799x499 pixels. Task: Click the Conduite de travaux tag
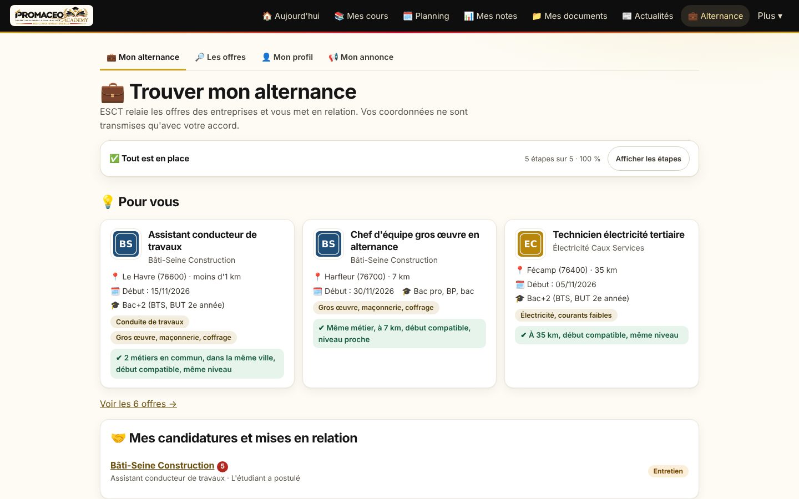pyautogui.click(x=150, y=322)
